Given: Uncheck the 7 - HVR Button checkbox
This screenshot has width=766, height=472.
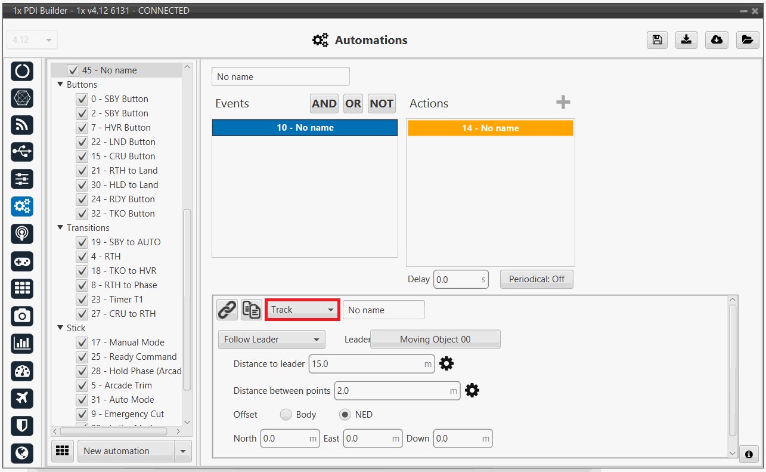Looking at the screenshot, I should pyautogui.click(x=82, y=128).
